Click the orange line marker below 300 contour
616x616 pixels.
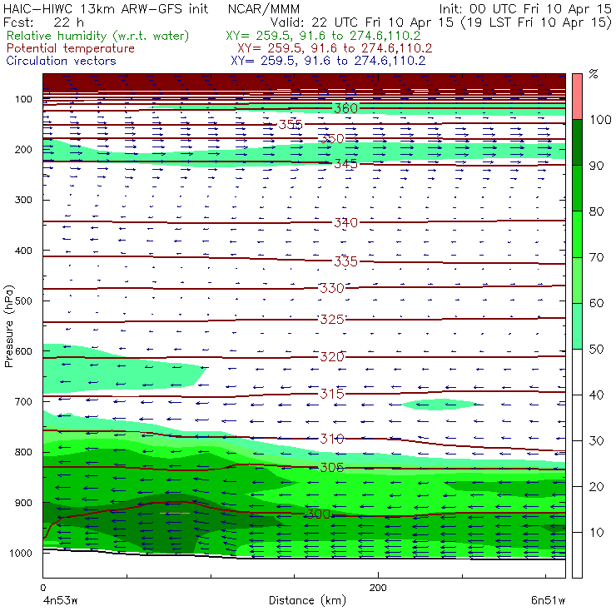tap(175, 513)
